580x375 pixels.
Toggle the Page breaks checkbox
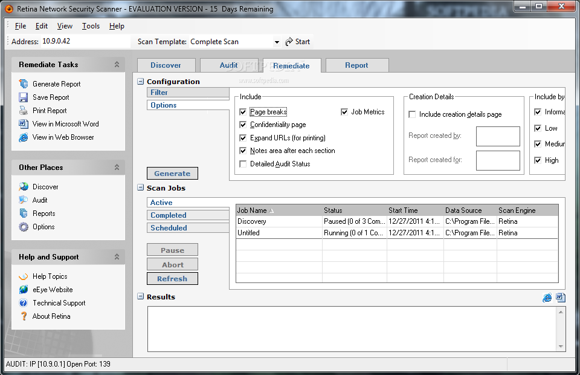click(x=243, y=112)
